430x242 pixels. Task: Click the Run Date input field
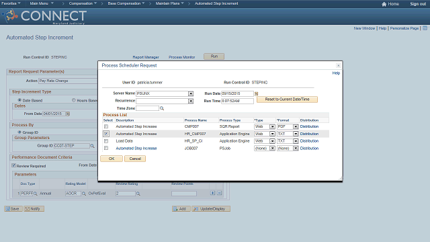click(x=237, y=93)
